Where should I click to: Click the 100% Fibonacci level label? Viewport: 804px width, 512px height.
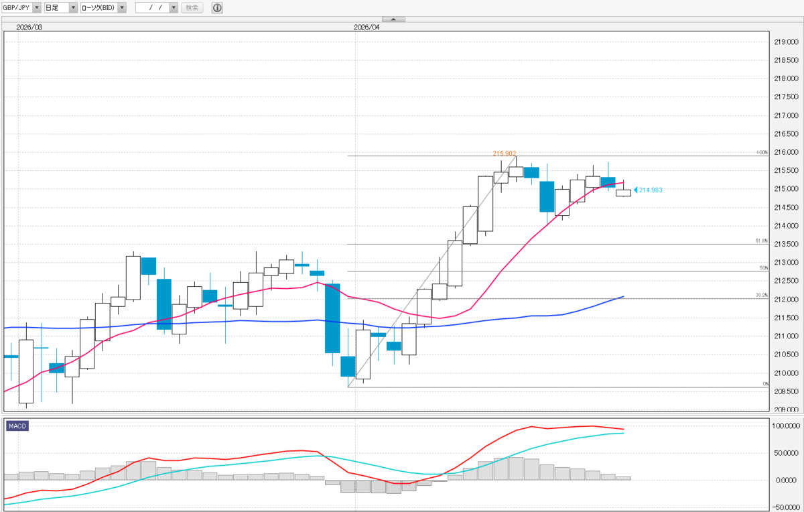(x=762, y=152)
